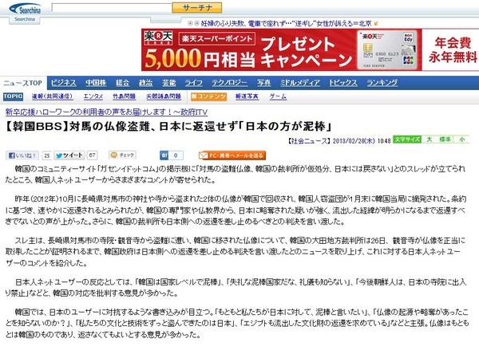The image size is (479, 346).
Task: Click the search input field
Action: pos(112,8)
